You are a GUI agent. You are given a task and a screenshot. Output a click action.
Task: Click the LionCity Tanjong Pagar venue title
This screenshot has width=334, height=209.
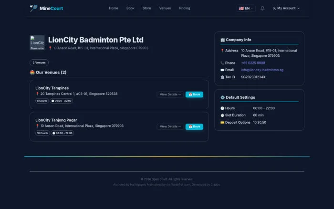pos(56,120)
